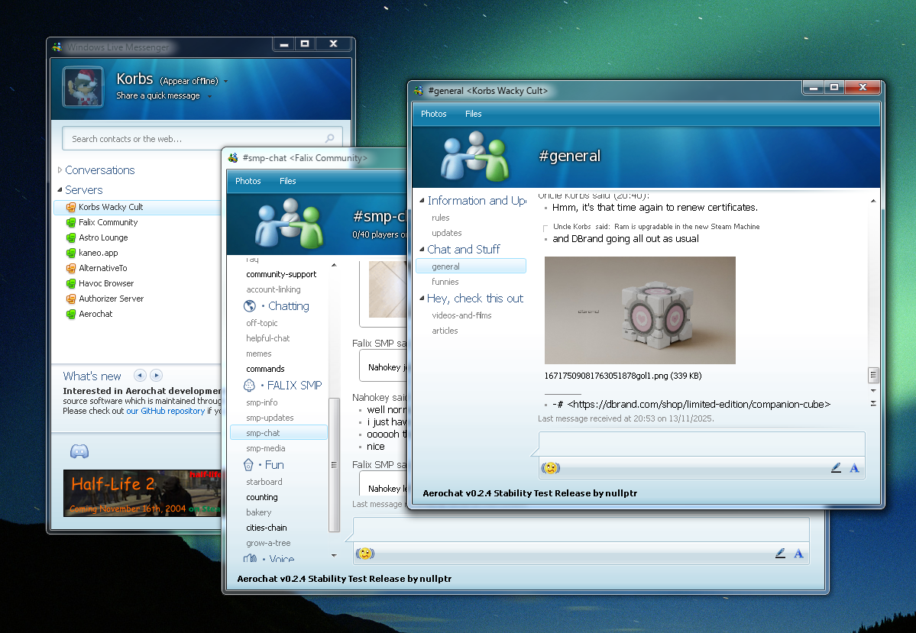Image resolution: width=916 pixels, height=633 pixels.
Task: Click Korbs' profile avatar picture
Action: (83, 88)
